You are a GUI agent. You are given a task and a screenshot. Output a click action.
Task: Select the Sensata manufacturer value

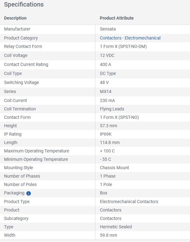(108, 29)
